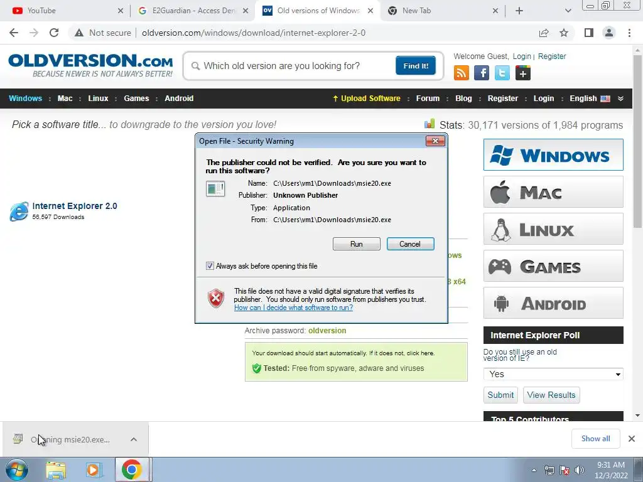This screenshot has width=643, height=482.
Task: Click the application file icon in dialog
Action: pyautogui.click(x=215, y=189)
